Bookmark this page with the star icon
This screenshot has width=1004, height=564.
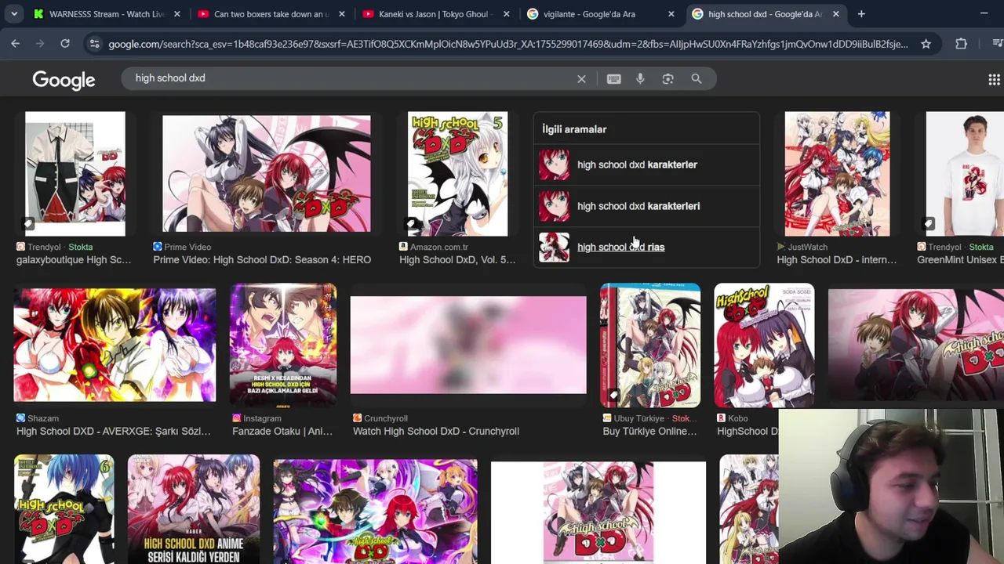point(926,44)
